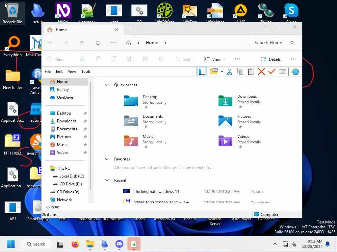337x252 pixels.
Task: Collapse the Favorites section
Action: click(107, 159)
